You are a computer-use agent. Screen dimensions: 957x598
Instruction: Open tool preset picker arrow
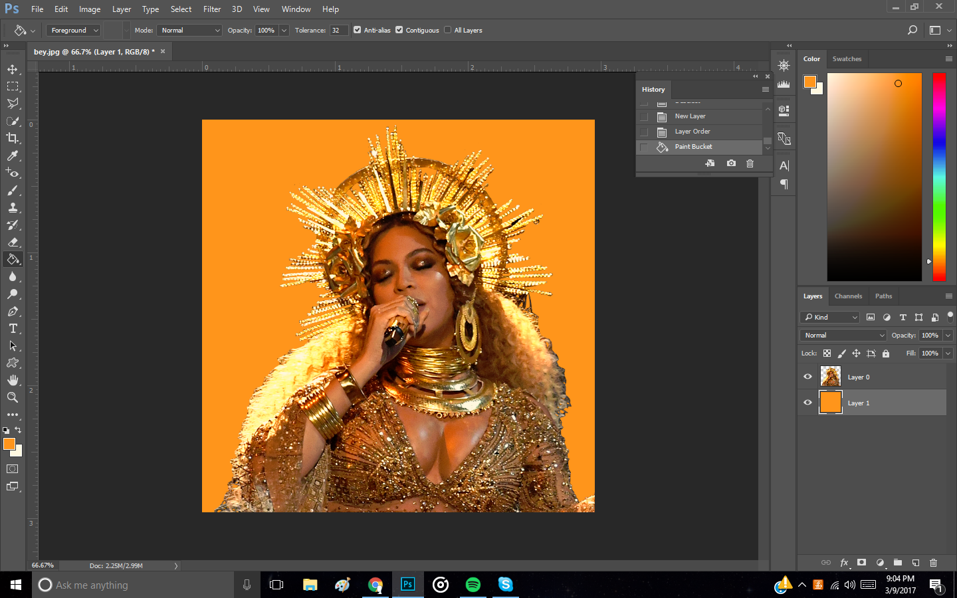coord(33,31)
